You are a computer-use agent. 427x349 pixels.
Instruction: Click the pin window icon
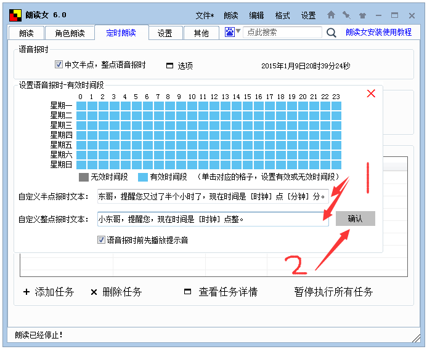(346, 15)
